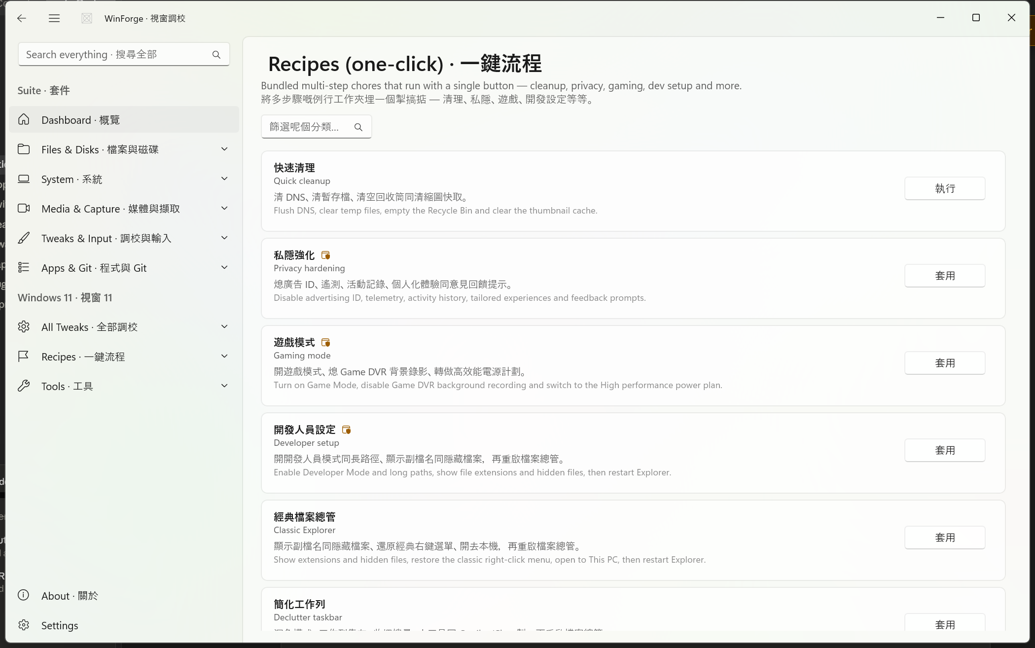Expand the Files & Disks section chevron
The width and height of the screenshot is (1035, 648).
224,149
